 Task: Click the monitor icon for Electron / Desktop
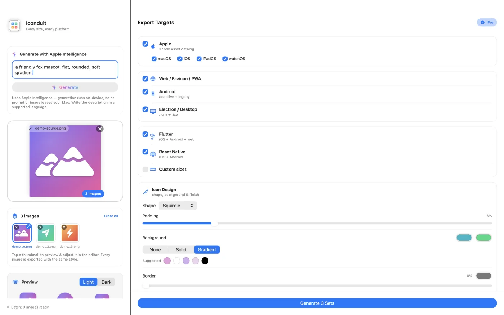pyautogui.click(x=153, y=112)
